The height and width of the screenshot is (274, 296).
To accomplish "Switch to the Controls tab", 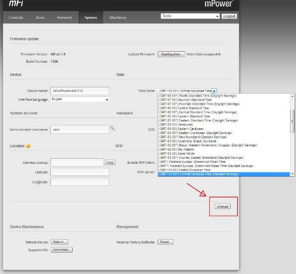I will coord(16,18).
